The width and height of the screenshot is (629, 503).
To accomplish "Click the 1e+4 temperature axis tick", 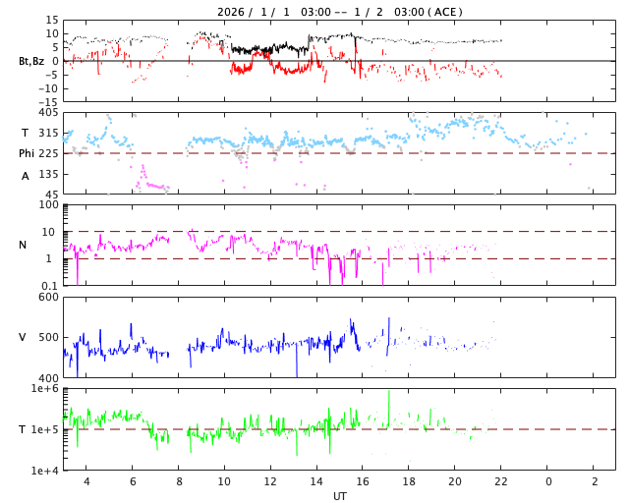I will pos(44,471).
